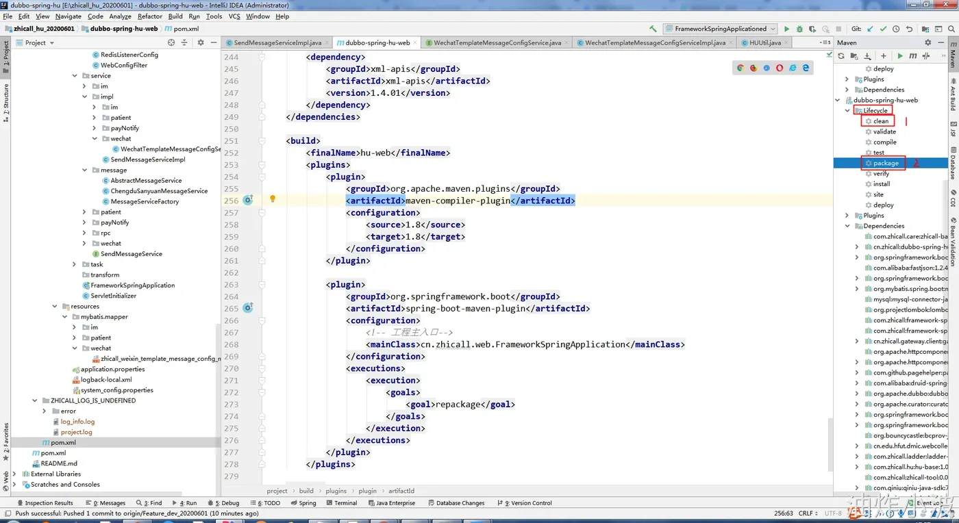Run the FrameworkSpringApplication configuration

(786, 29)
